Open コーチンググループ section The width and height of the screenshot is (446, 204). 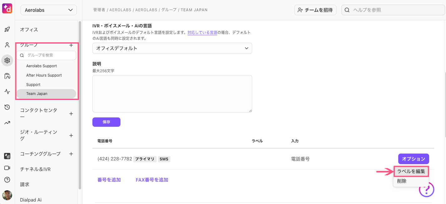[x=40, y=154]
